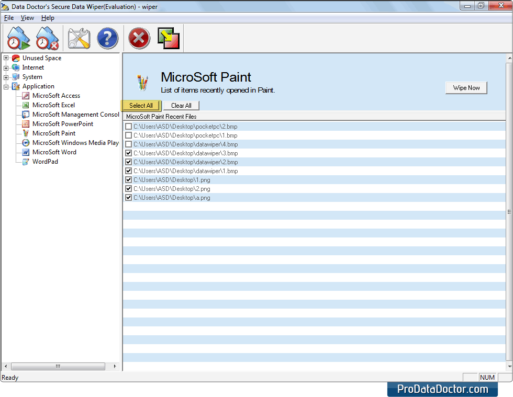This screenshot has height=397, width=513.
Task: Select the C:\Users\ASD\Desktop\a.png row text
Action: (172, 198)
